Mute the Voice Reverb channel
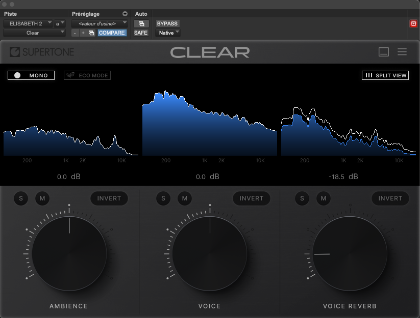 click(324, 198)
